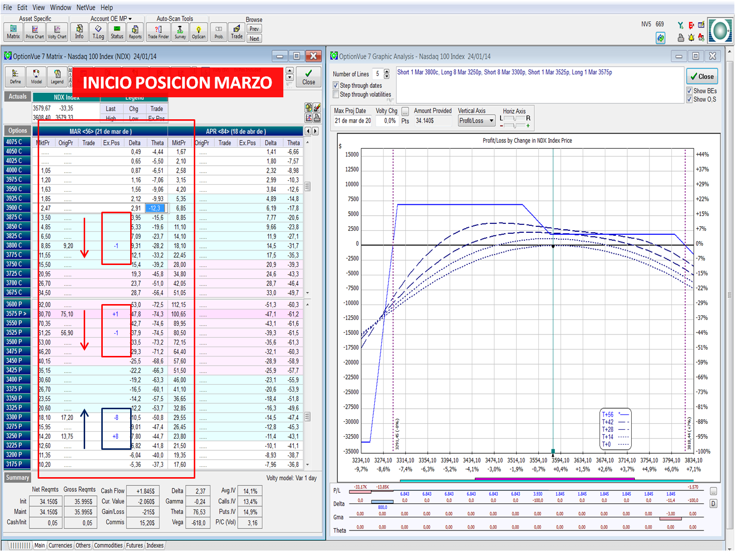Viewport: 735px width, 551px height.
Task: Click the Browse Prev button
Action: (254, 29)
